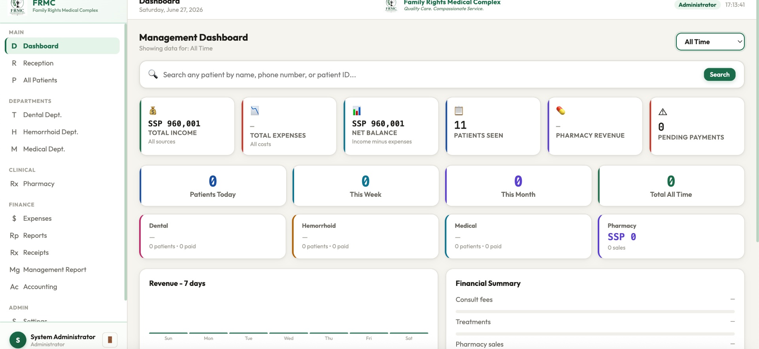Click the Medical Dept 'M' sidebar icon
The width and height of the screenshot is (759, 349).
click(x=14, y=149)
